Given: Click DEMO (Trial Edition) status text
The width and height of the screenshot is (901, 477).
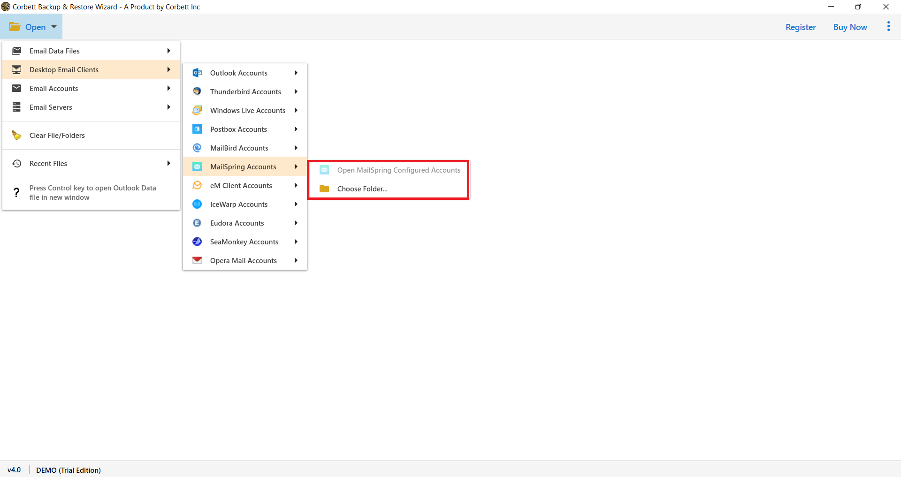Looking at the screenshot, I should coord(69,470).
